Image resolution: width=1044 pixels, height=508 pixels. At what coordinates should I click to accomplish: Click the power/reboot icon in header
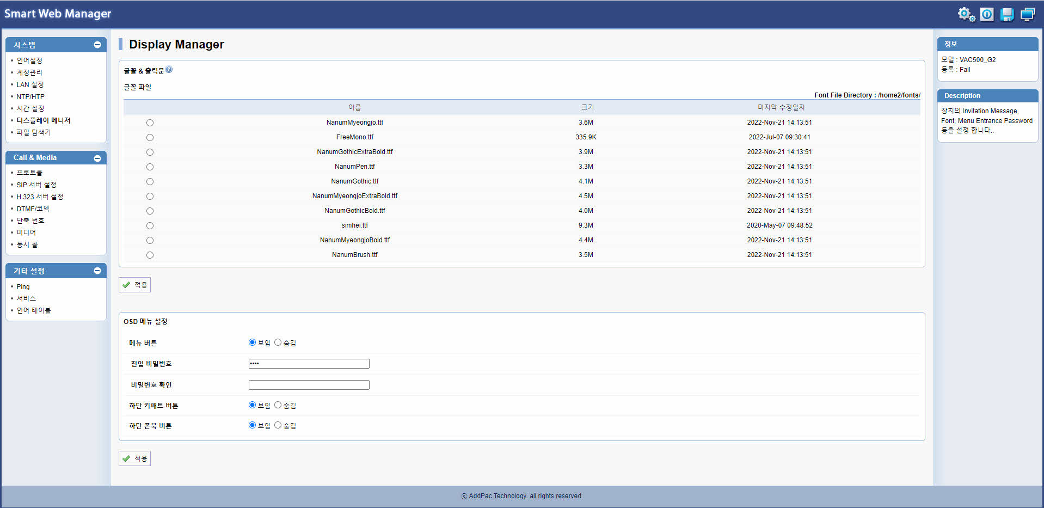point(987,14)
